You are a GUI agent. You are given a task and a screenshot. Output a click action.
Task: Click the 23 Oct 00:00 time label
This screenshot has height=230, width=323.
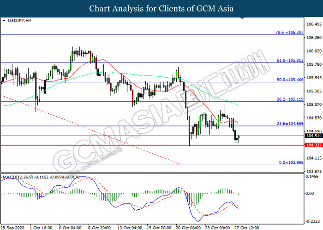pyautogui.click(x=217, y=228)
